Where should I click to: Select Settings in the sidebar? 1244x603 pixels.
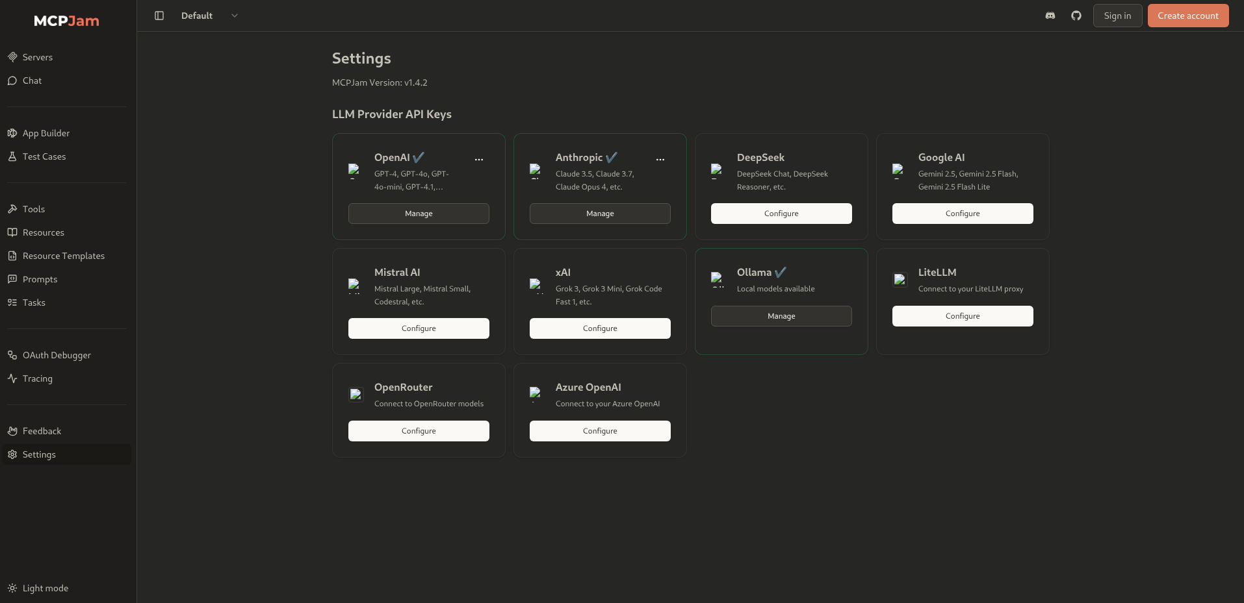[66, 454]
